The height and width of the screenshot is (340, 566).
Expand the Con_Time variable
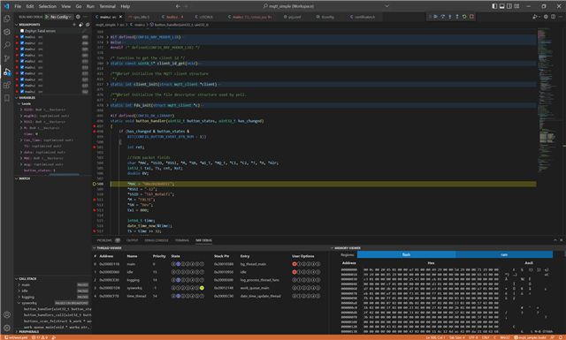point(21,140)
